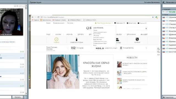Click the browser back arrow
The height and width of the screenshot is (99, 176).
tap(33, 17)
